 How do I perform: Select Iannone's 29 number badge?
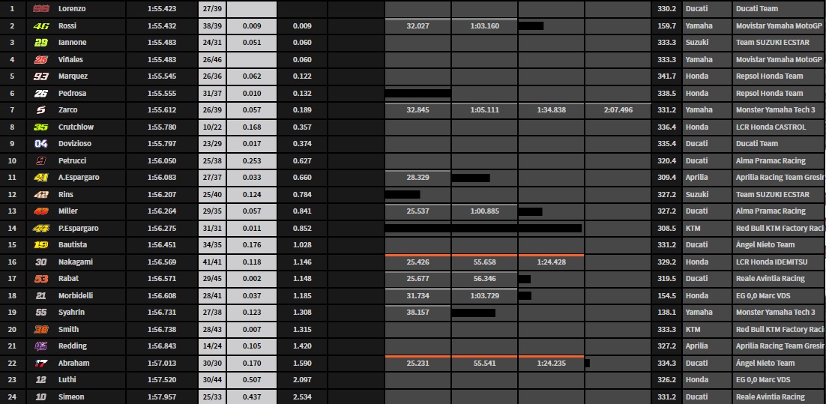[41, 43]
